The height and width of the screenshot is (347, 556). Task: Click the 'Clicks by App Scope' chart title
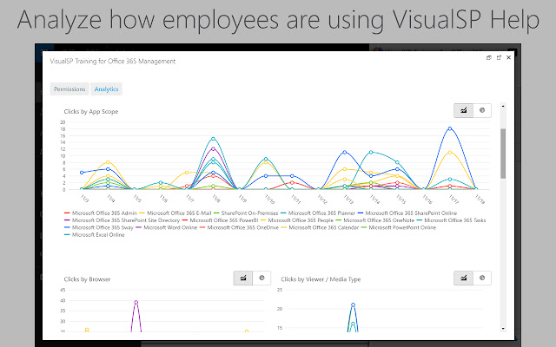tap(91, 112)
